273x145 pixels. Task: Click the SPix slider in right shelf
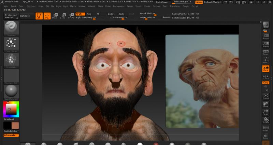click(266, 31)
